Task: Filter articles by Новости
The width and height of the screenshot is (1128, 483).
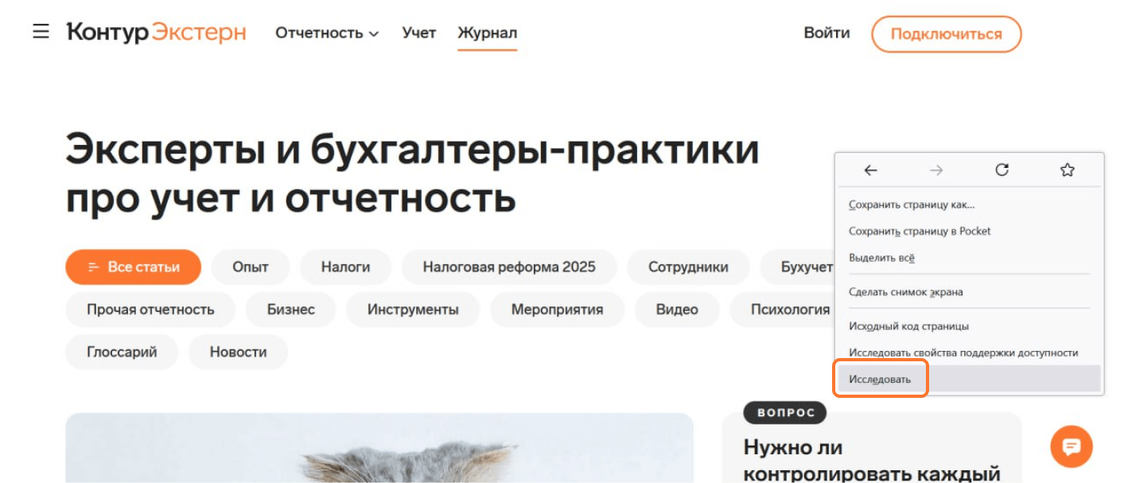Action: point(238,352)
